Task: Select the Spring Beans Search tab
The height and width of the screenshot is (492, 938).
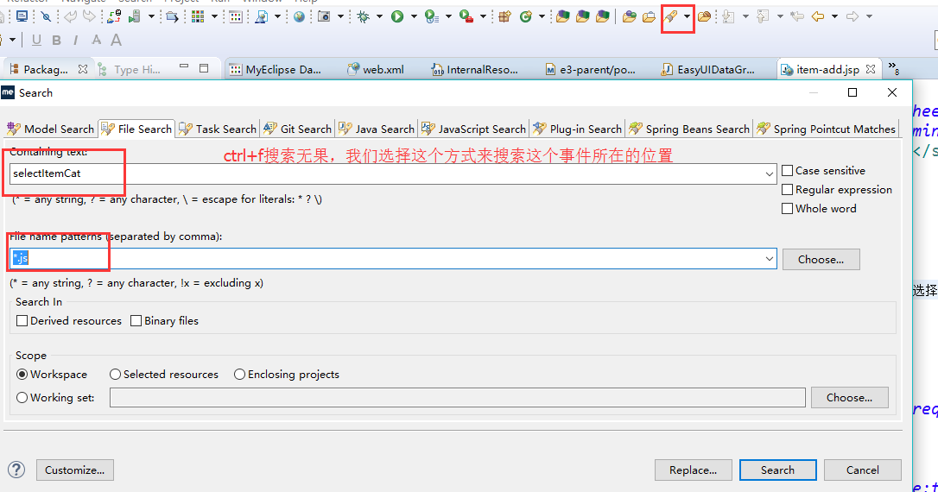Action: 688,129
